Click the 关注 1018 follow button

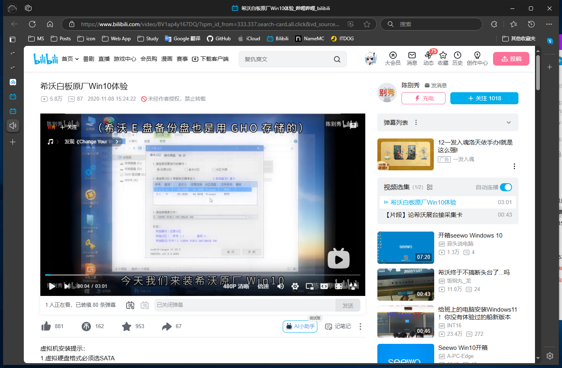[484, 98]
